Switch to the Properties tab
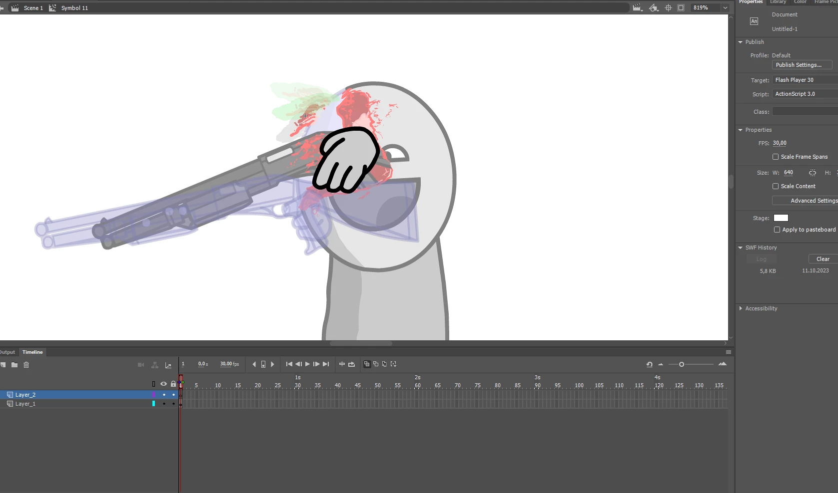838x493 pixels. (751, 2)
